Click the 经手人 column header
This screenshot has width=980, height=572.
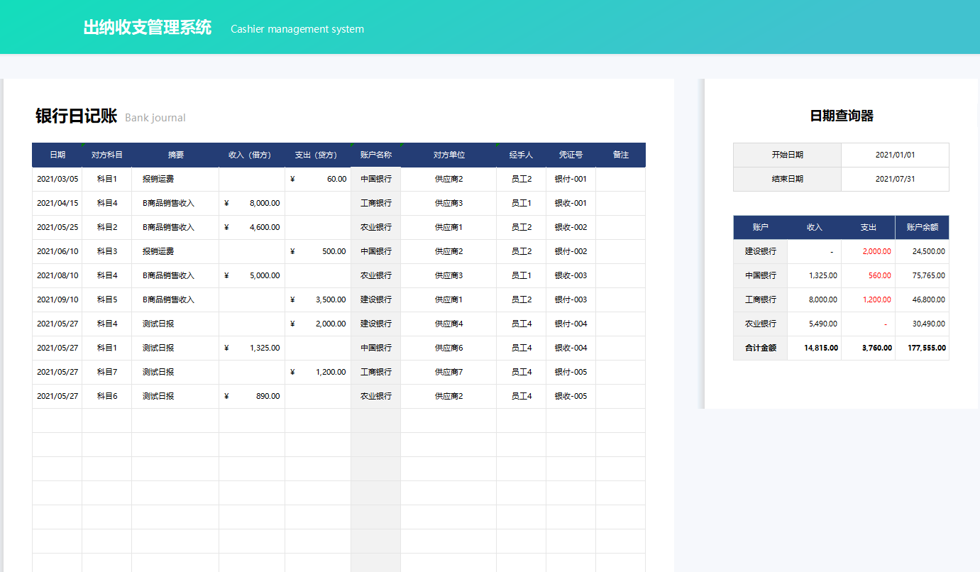point(522,155)
